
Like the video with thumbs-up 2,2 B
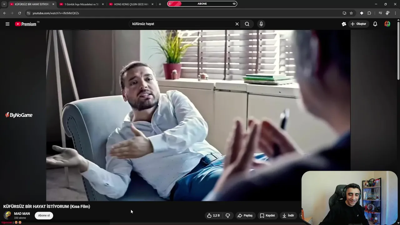point(213,216)
